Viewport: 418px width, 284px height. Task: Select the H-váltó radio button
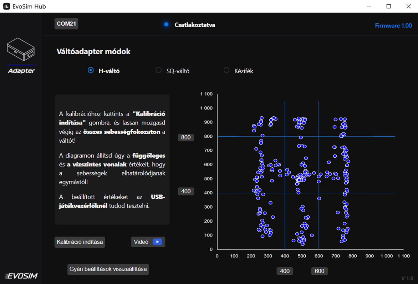[91, 70]
